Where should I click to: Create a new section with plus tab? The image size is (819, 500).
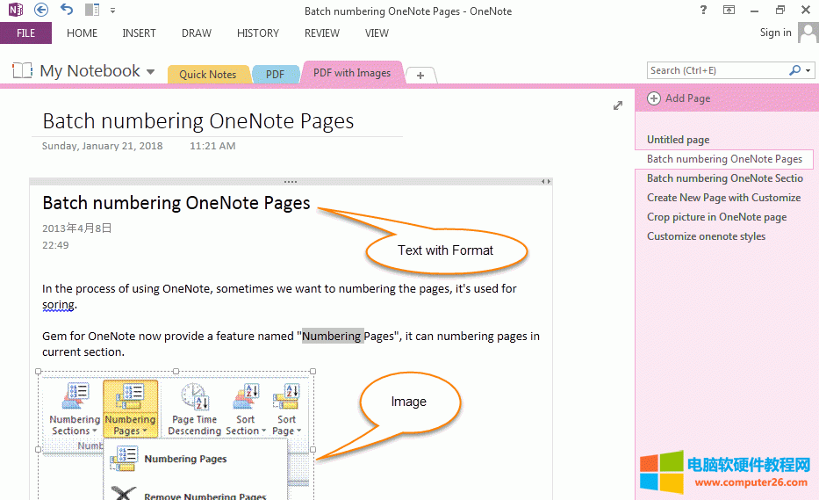coord(420,76)
